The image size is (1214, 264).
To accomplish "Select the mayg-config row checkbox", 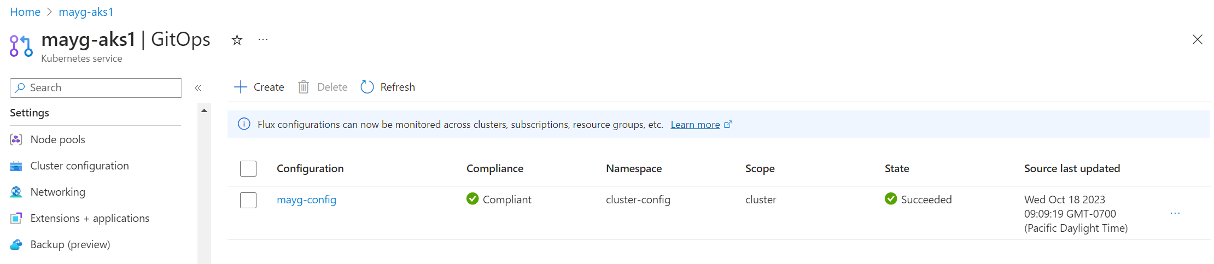I will point(248,200).
